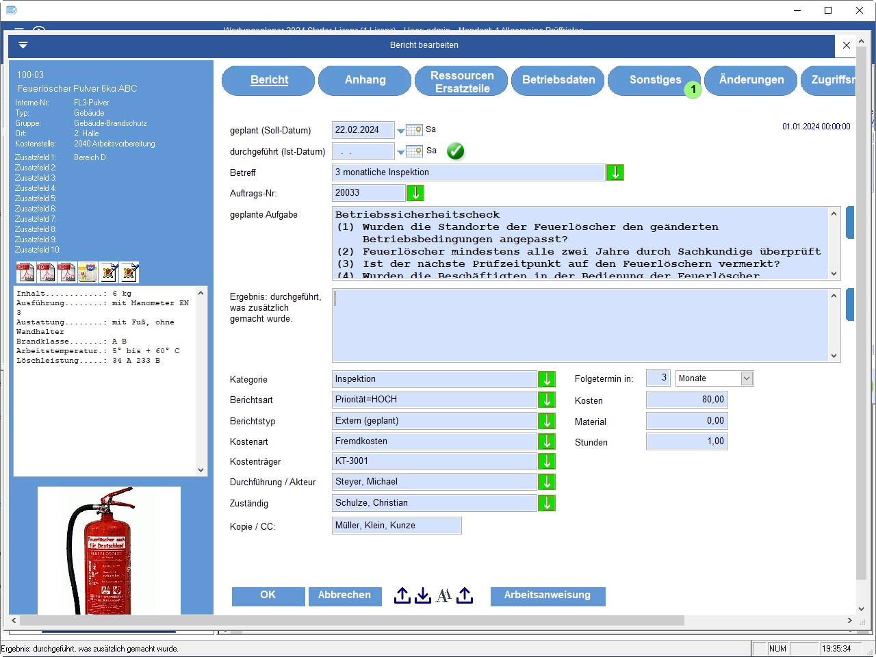
Task: Open the map attachment icon
Action: click(x=88, y=272)
